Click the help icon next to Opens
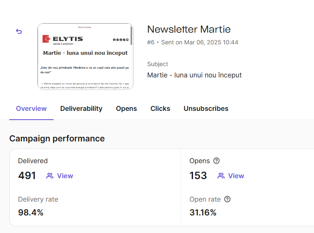 pyautogui.click(x=216, y=161)
